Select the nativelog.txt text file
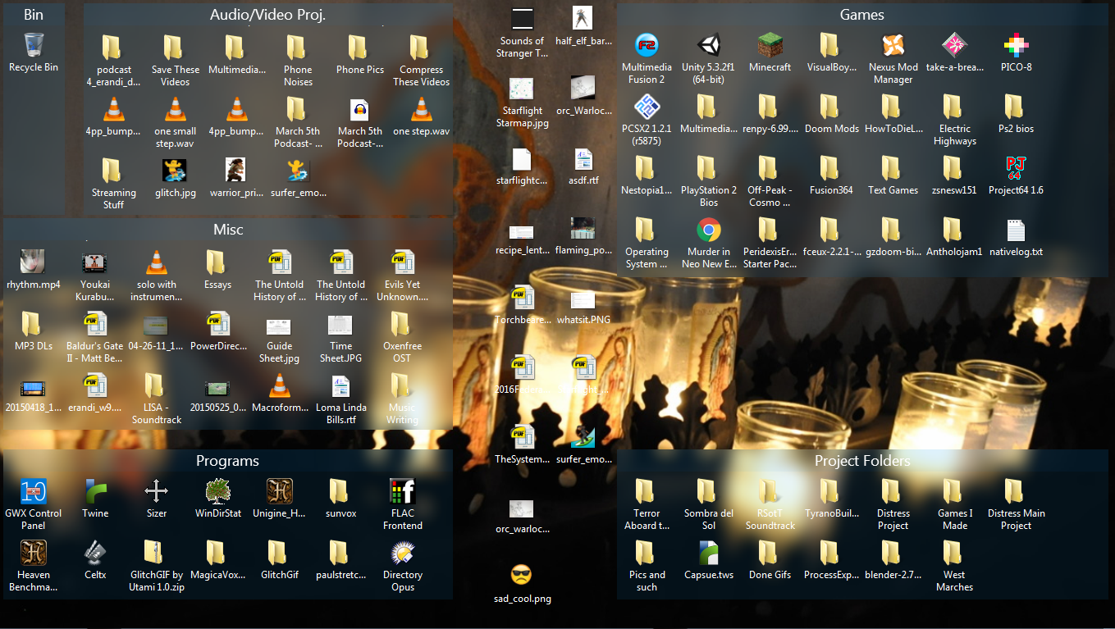 (x=1016, y=230)
